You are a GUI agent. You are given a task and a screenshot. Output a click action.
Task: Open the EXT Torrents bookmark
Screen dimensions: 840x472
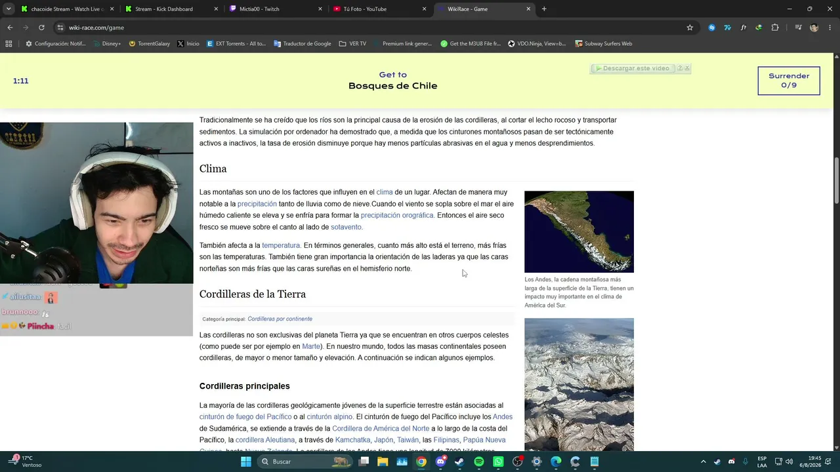coord(236,44)
